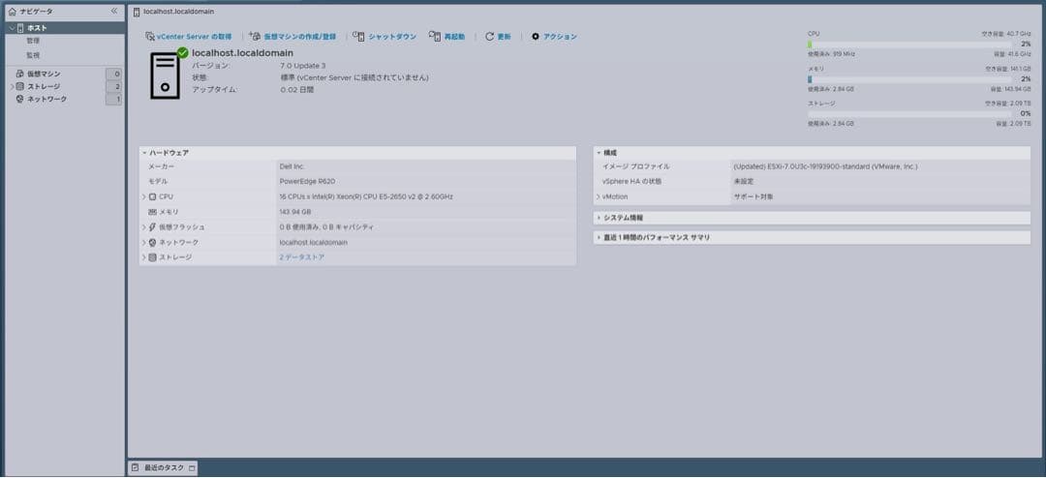The image size is (1046, 478).
Task: Click the green status checkmark badge
Action: pyautogui.click(x=182, y=52)
